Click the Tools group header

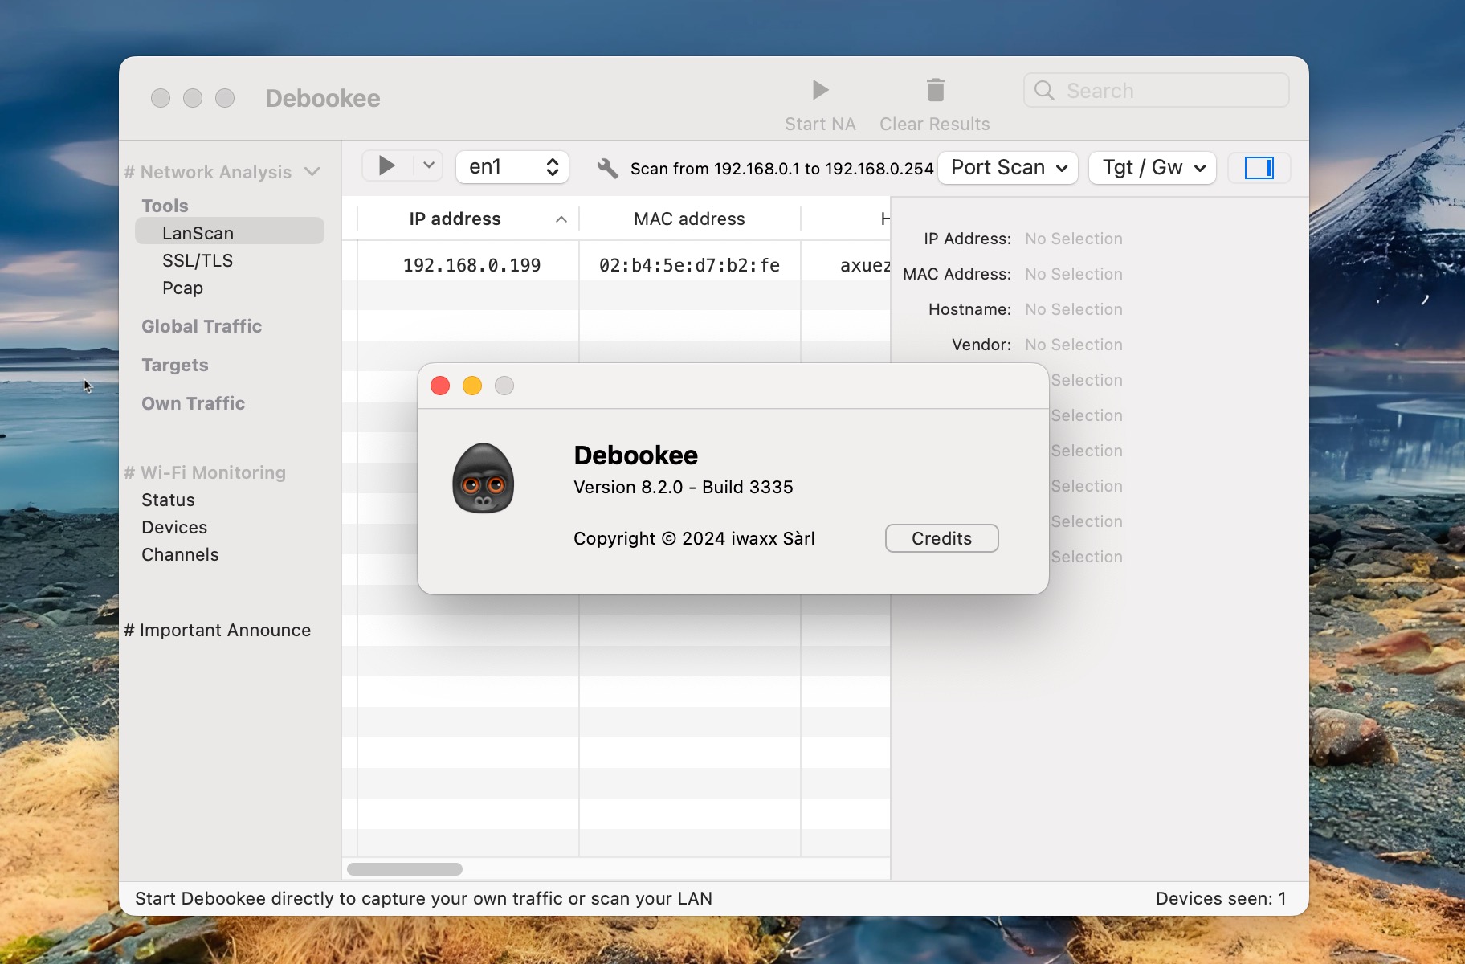[165, 206]
